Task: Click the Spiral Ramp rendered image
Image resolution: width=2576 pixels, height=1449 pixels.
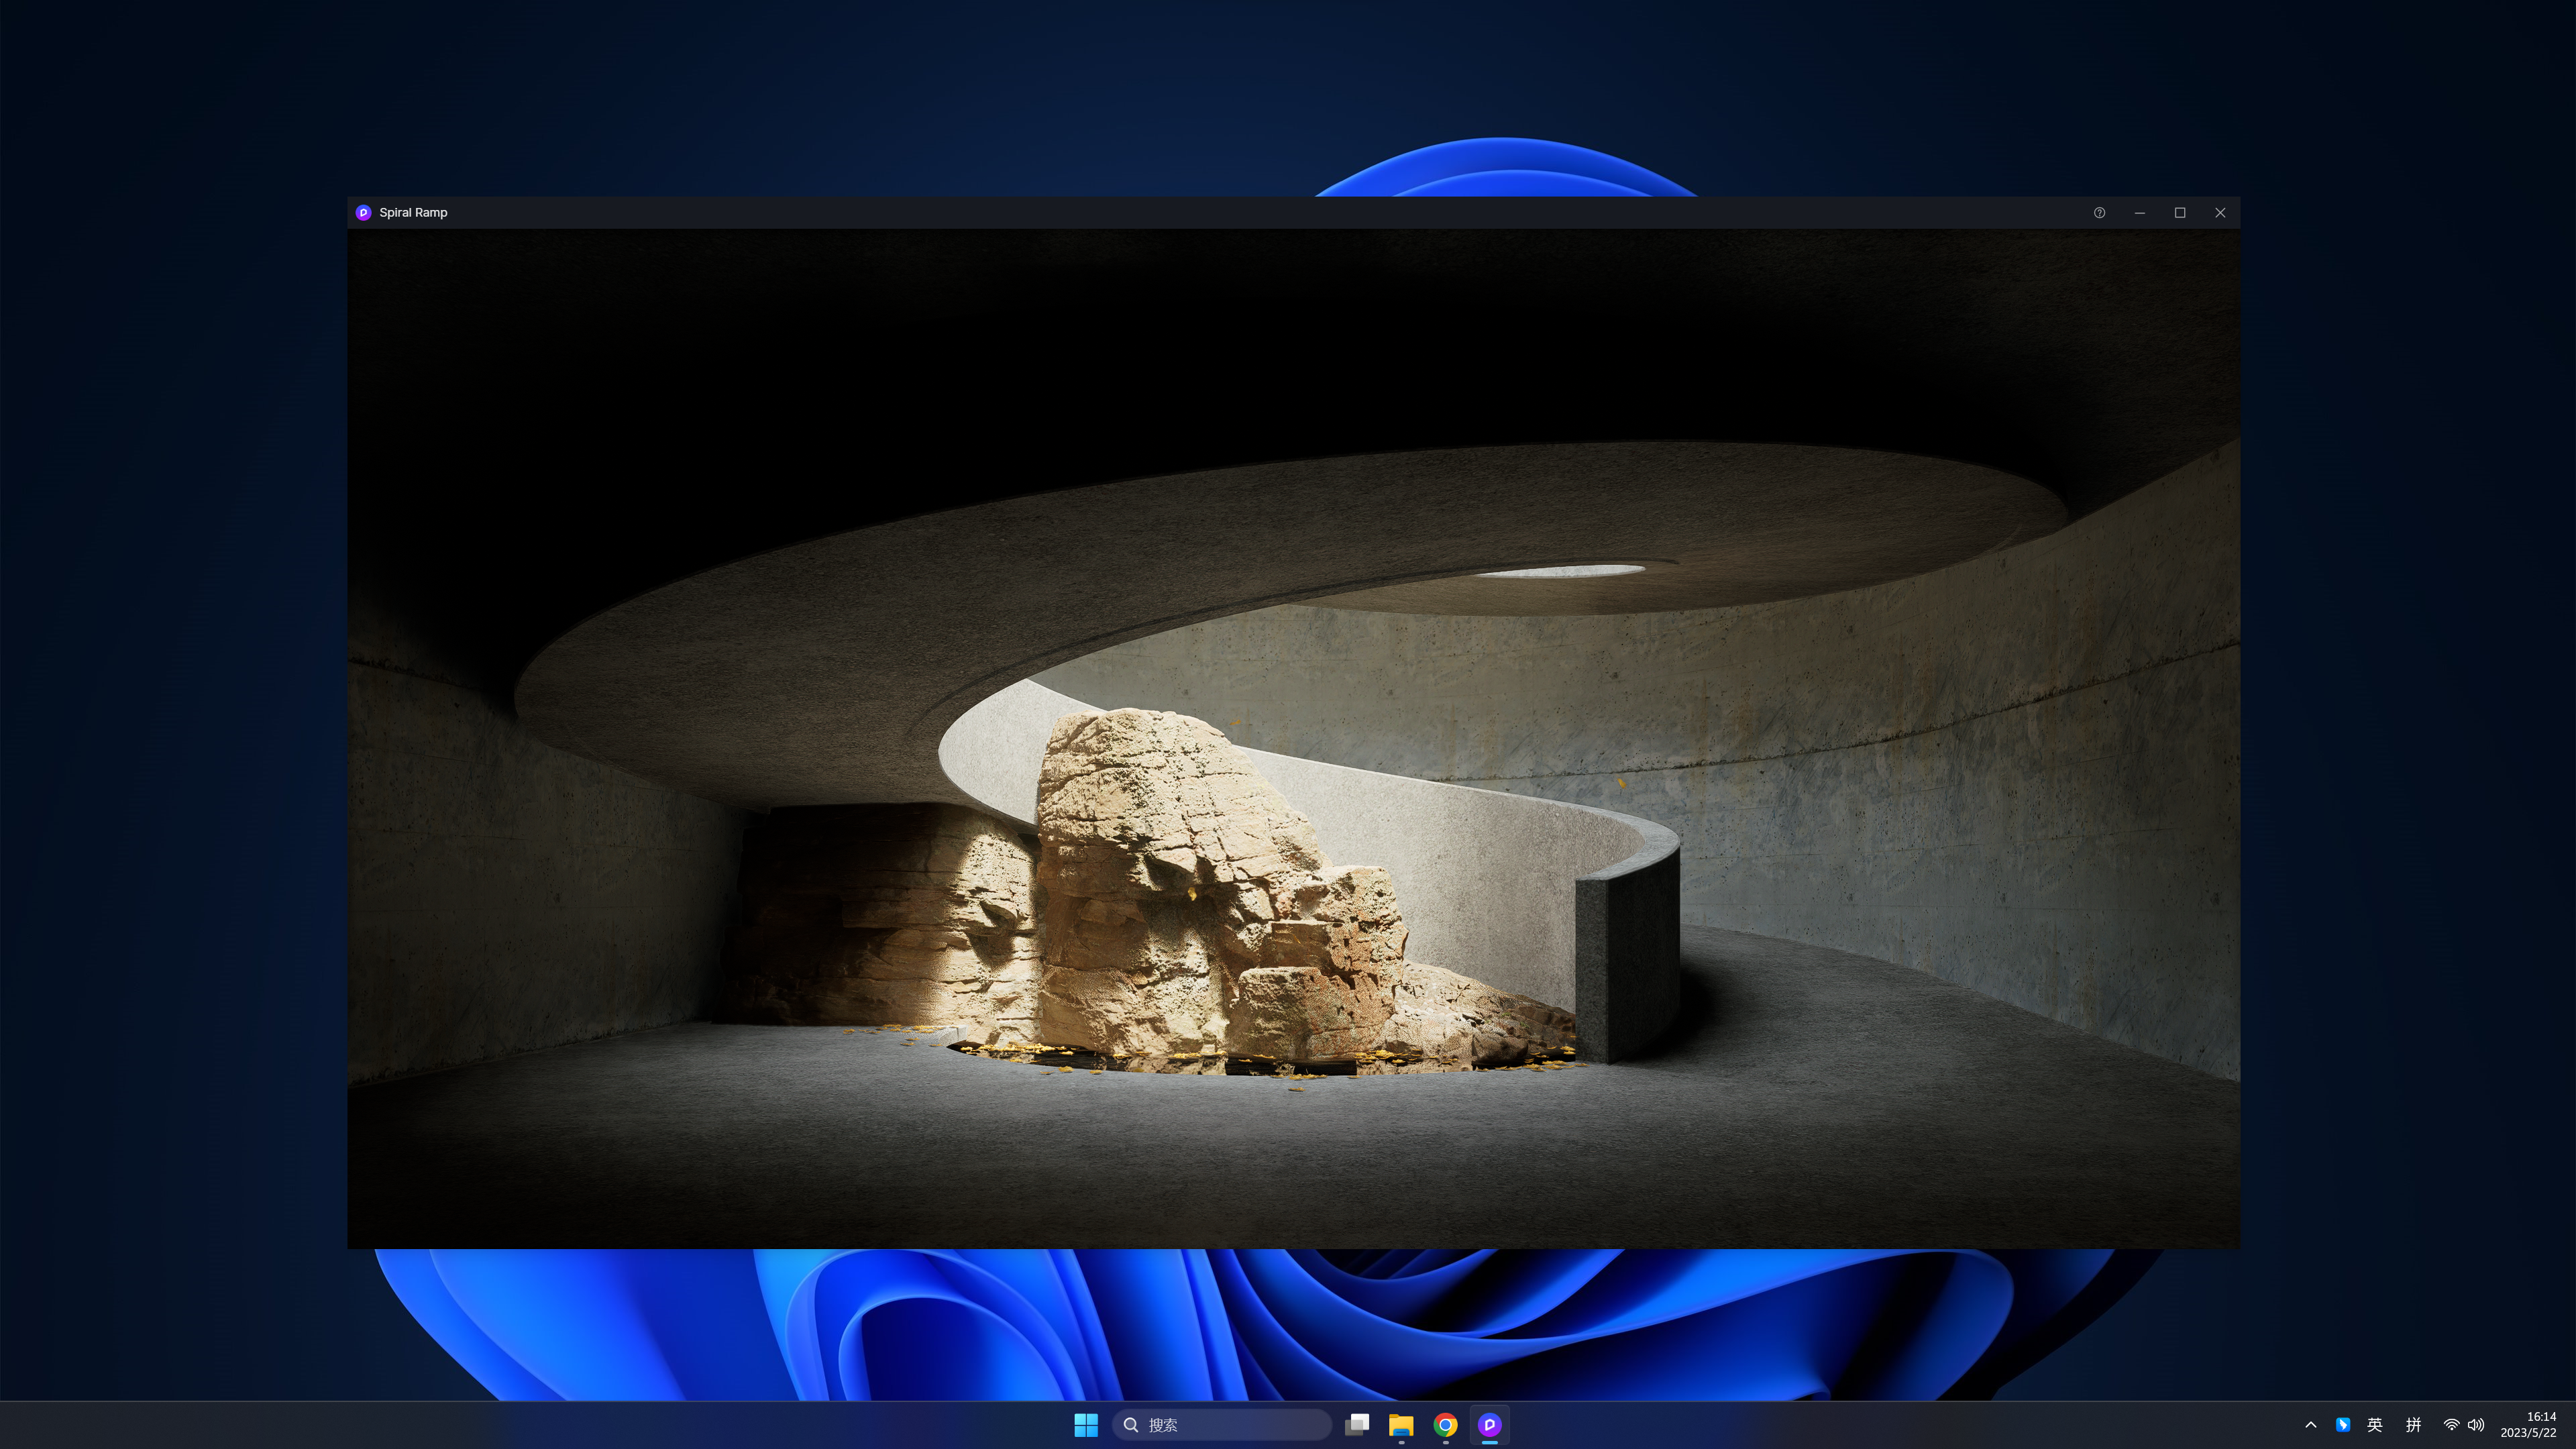Action: click(x=1293, y=738)
